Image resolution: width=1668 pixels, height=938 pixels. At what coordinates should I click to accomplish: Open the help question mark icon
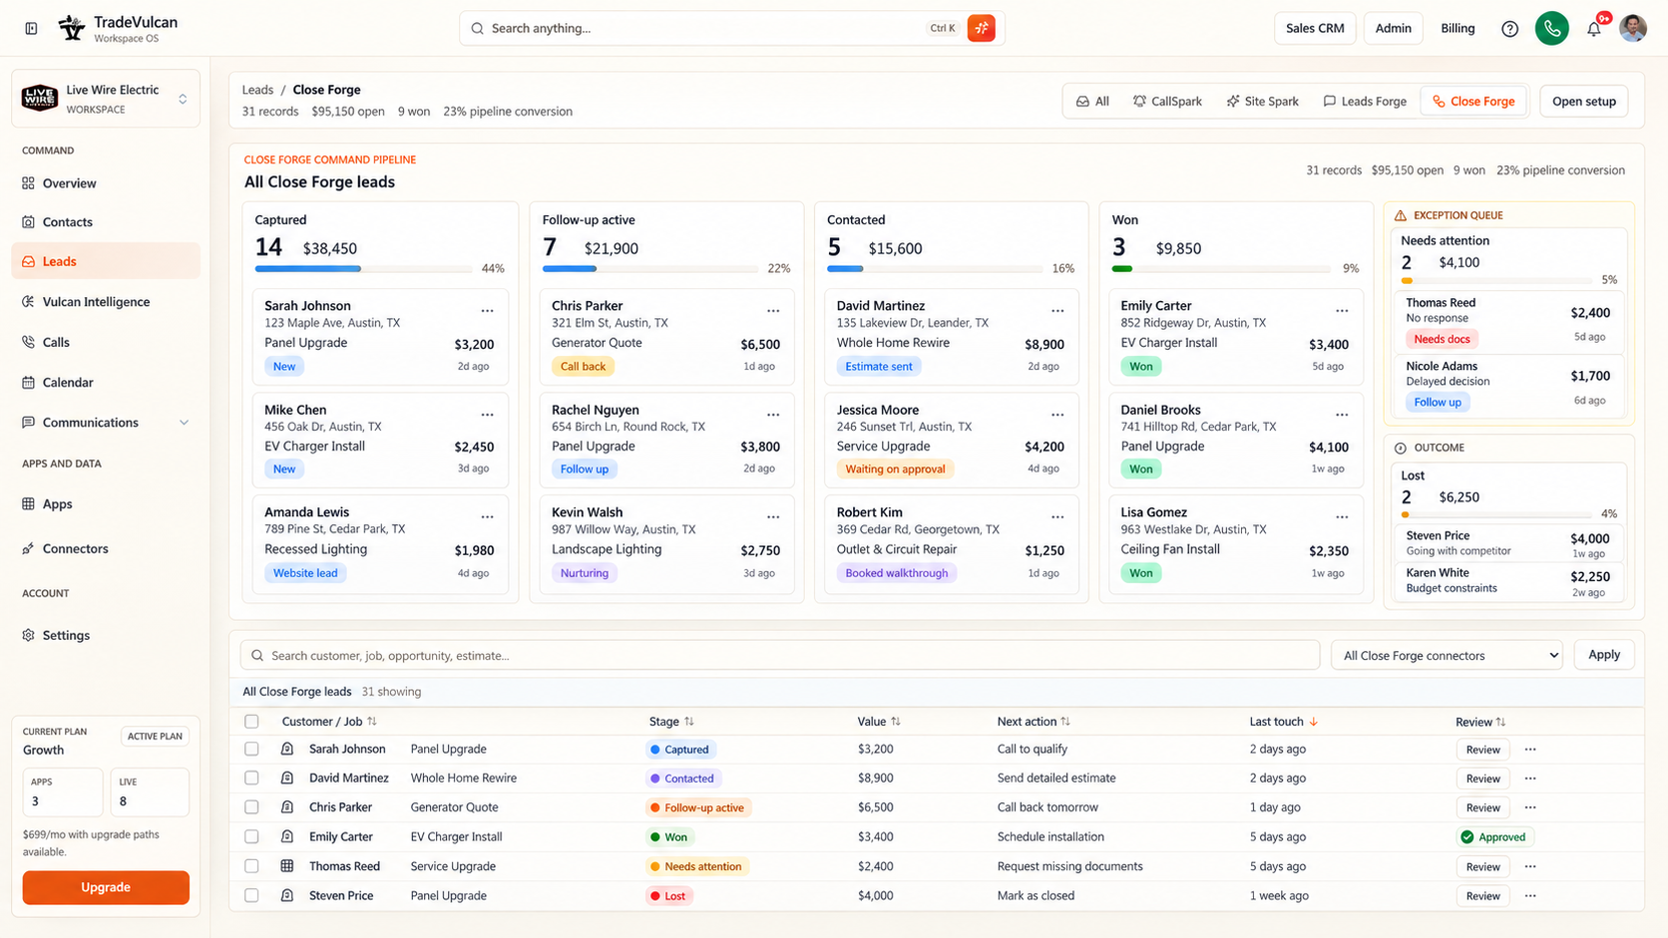coord(1509,29)
